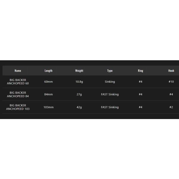Click FAST Sinking in the ANCHOPEED 84 row
Viewport: 179px width, 179px height.
(110, 94)
